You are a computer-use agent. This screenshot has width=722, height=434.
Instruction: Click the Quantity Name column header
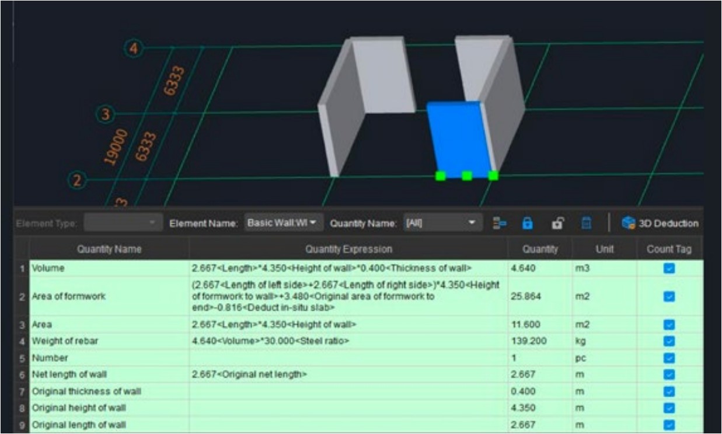click(x=109, y=249)
